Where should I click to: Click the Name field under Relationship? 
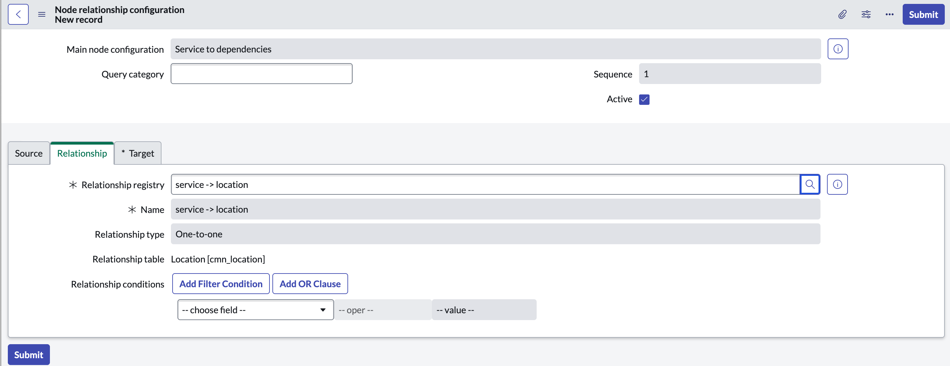point(495,209)
